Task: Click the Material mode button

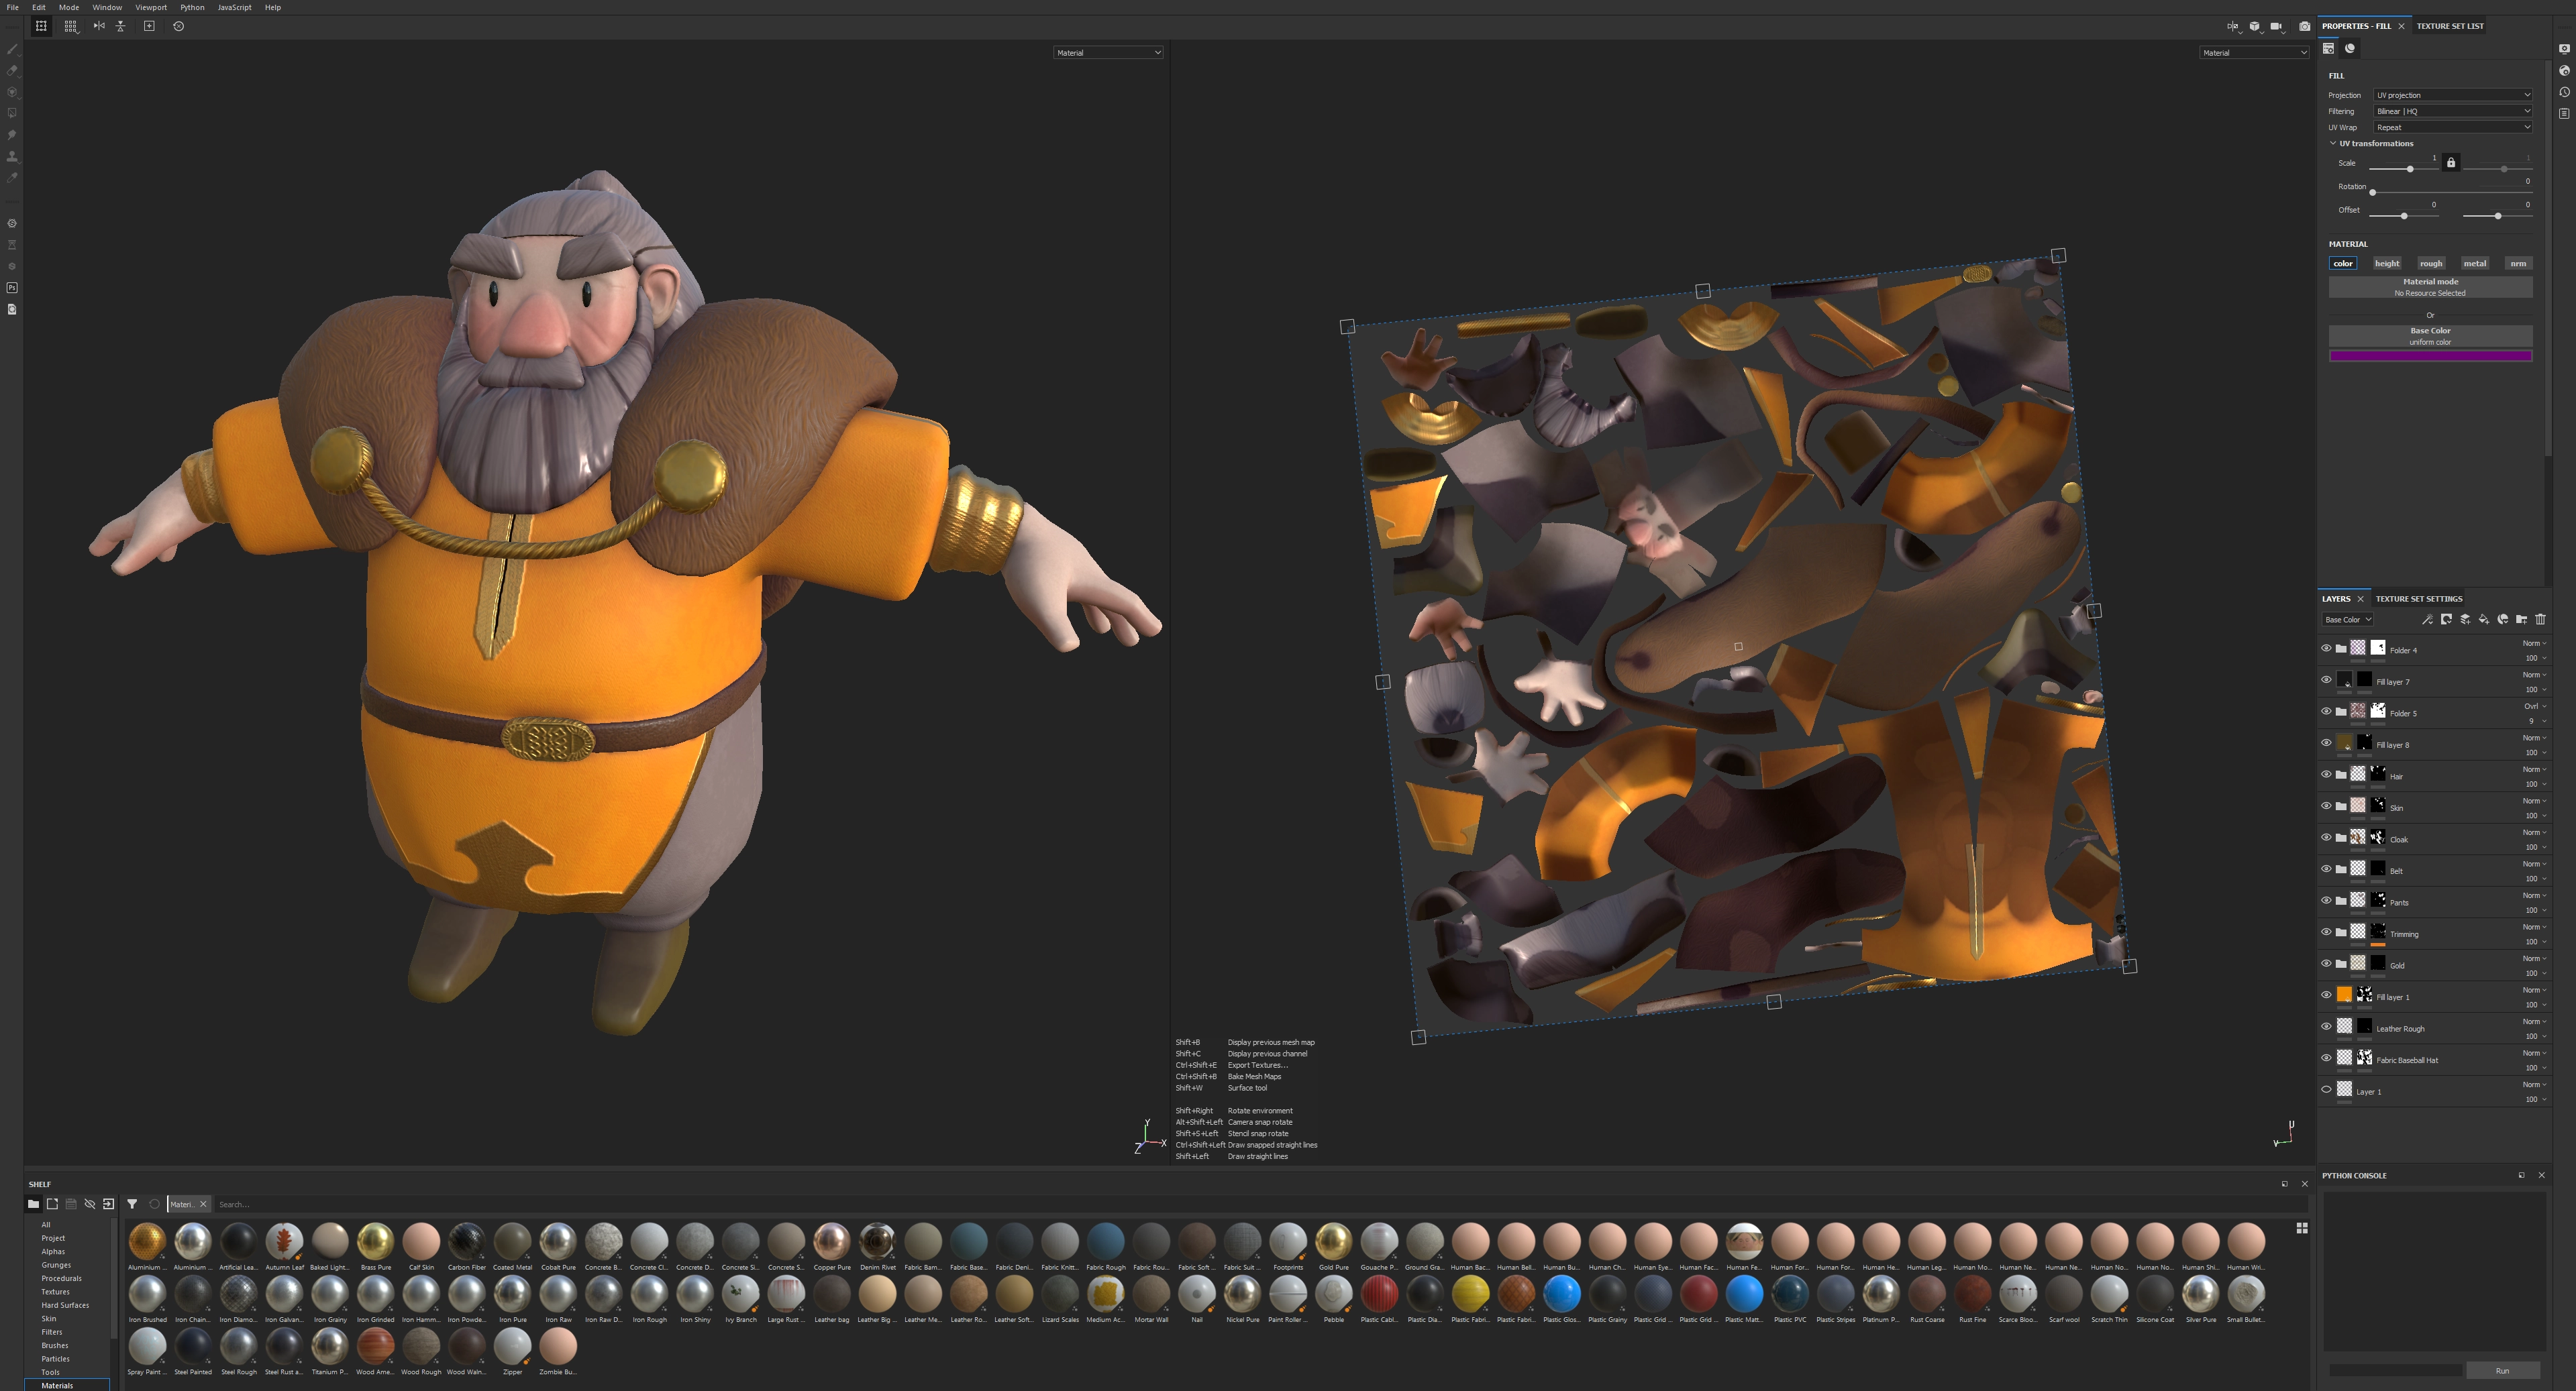Action: 2430,287
